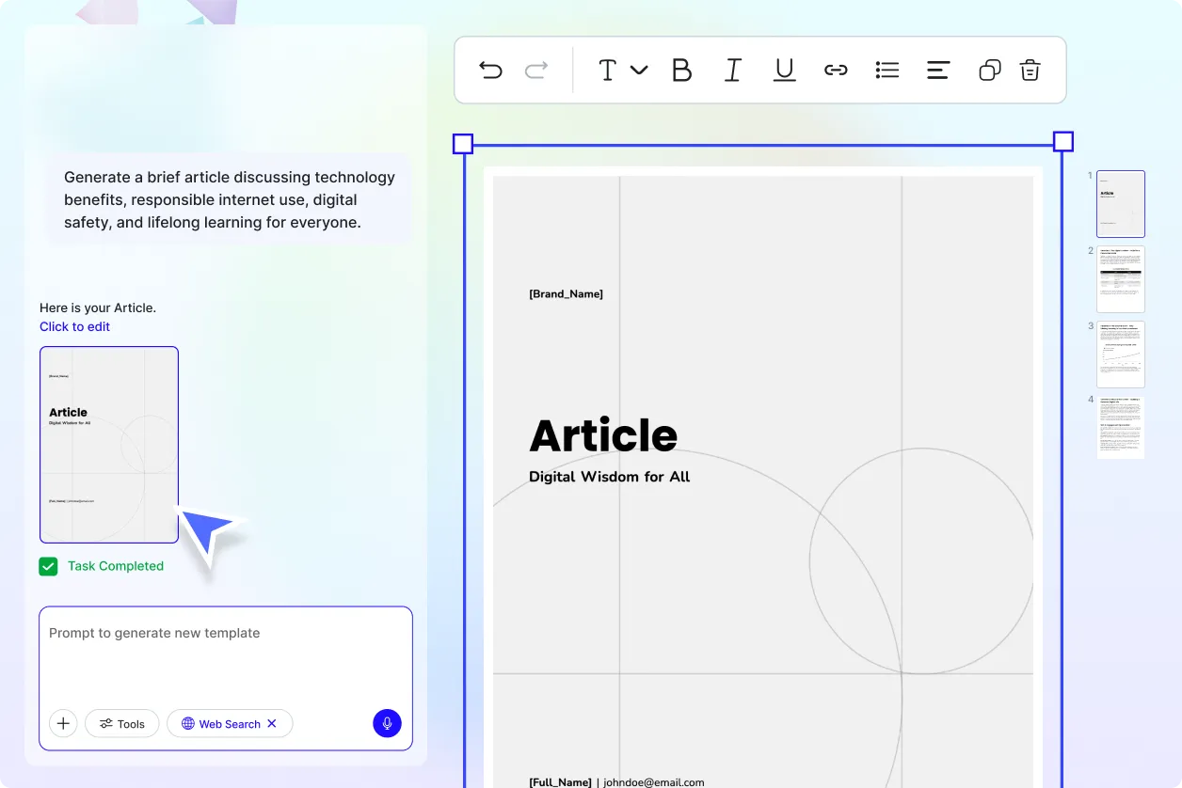Select the "Article" title on the page
This screenshot has height=788, width=1182.
point(603,435)
